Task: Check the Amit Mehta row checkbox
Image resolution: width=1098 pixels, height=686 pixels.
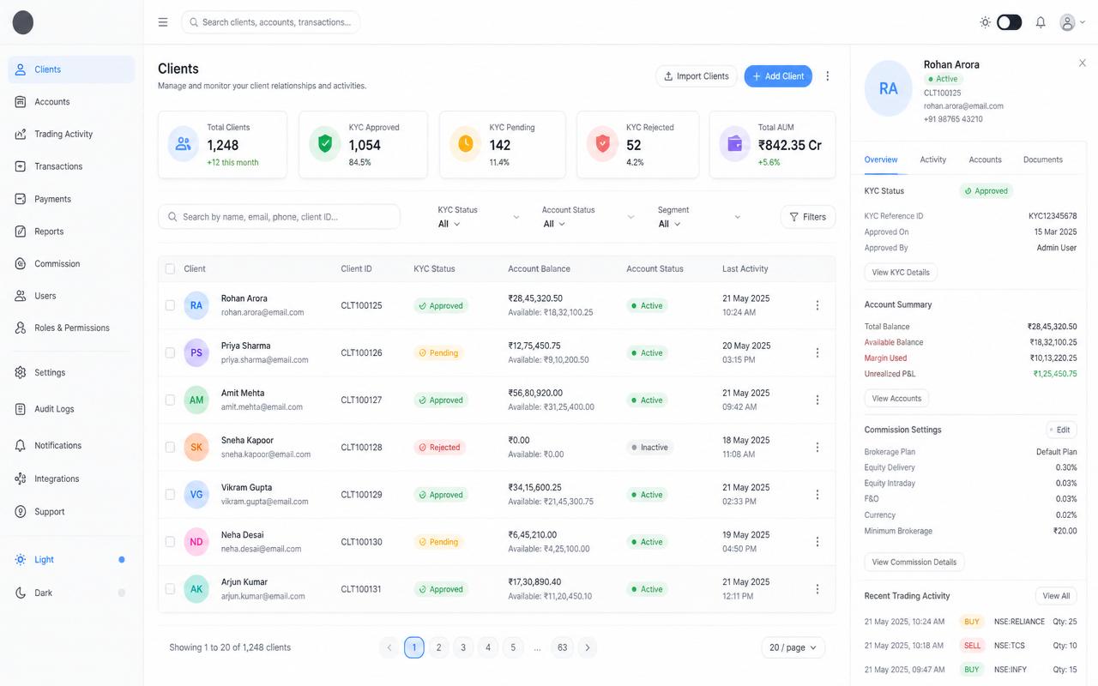Action: 170,400
